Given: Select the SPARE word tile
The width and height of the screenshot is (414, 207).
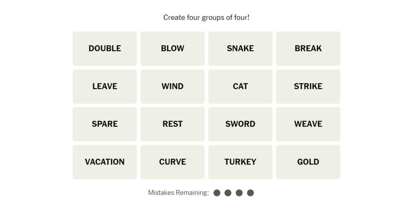Looking at the screenshot, I should click(105, 124).
